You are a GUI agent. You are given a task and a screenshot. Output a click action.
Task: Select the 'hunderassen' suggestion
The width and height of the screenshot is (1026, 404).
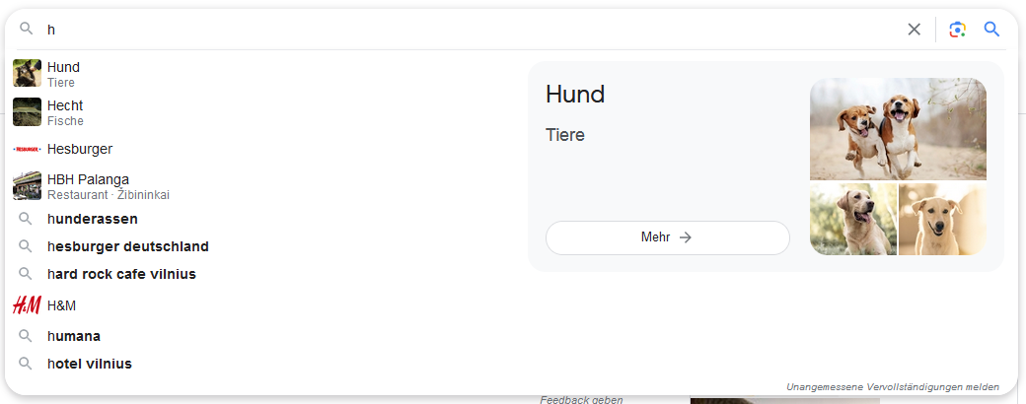[x=93, y=219]
